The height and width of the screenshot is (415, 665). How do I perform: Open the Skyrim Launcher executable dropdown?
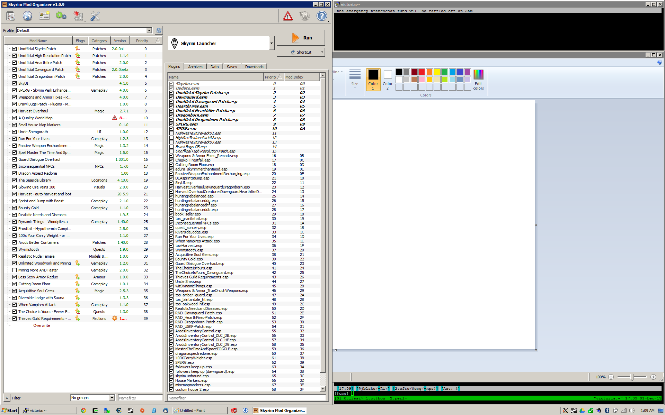point(272,44)
